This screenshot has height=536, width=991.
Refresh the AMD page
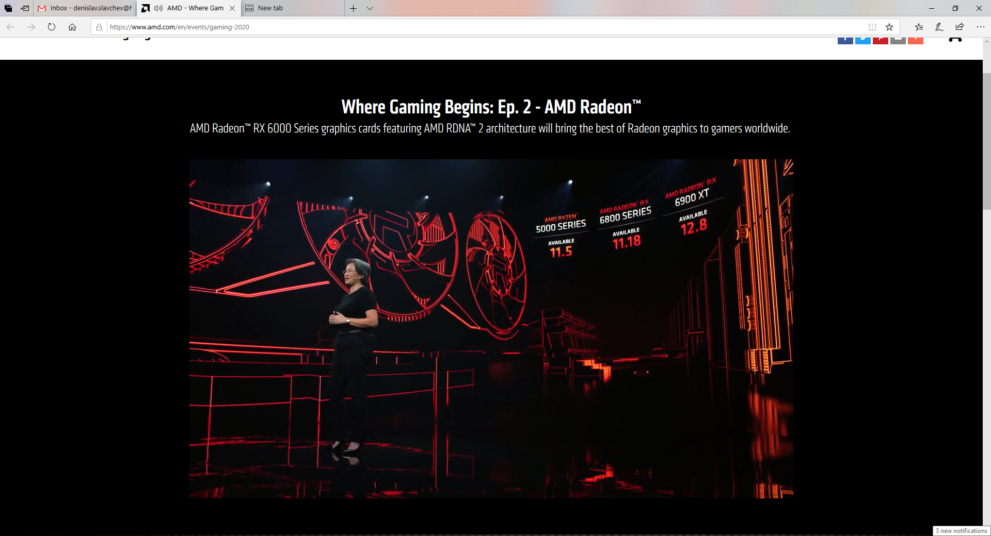point(52,27)
